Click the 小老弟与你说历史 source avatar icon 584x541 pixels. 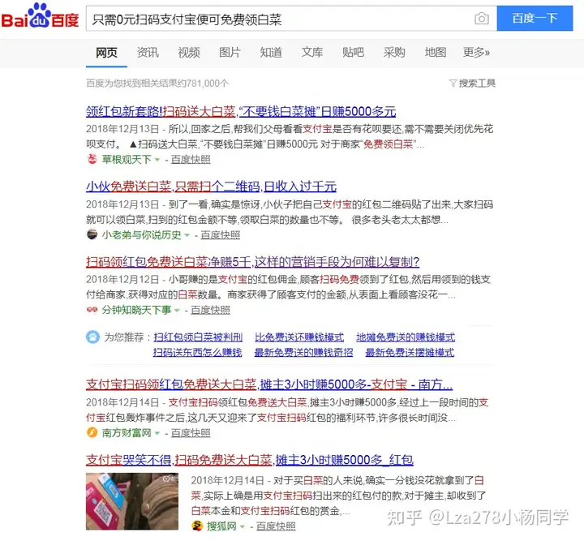point(92,234)
